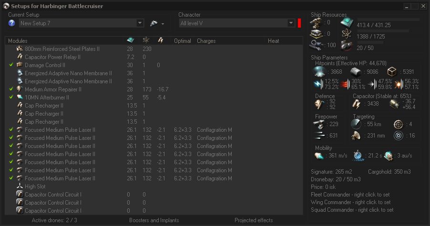Click the Capacitor Power Relay II module icon
This screenshot has height=226, width=430.
pyautogui.click(x=20, y=57)
